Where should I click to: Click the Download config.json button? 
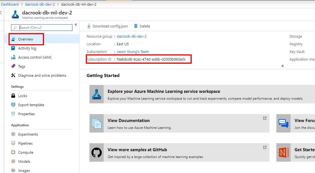tap(107, 26)
